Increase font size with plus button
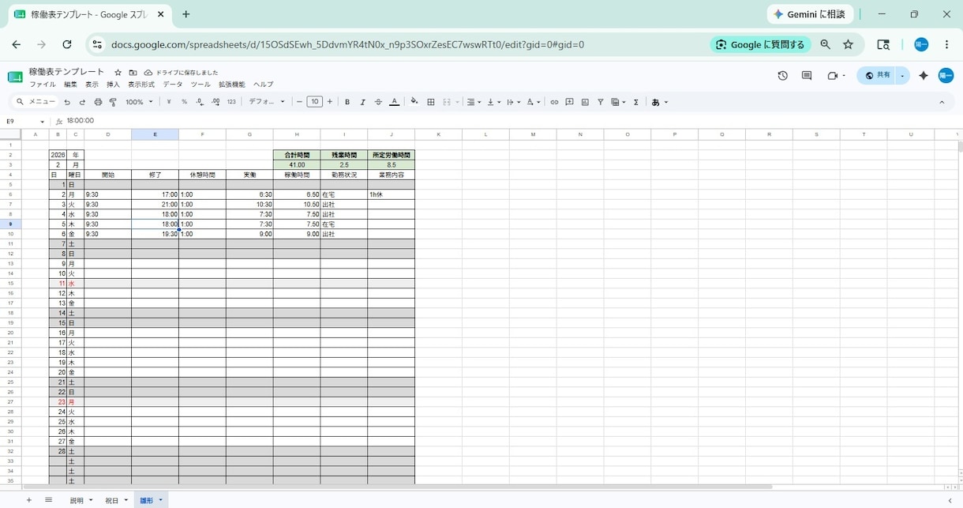 (x=329, y=102)
